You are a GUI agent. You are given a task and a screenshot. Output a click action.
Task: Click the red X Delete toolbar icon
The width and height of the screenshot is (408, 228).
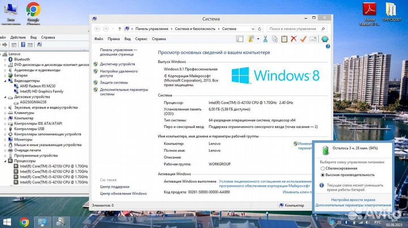[x=294, y=39]
